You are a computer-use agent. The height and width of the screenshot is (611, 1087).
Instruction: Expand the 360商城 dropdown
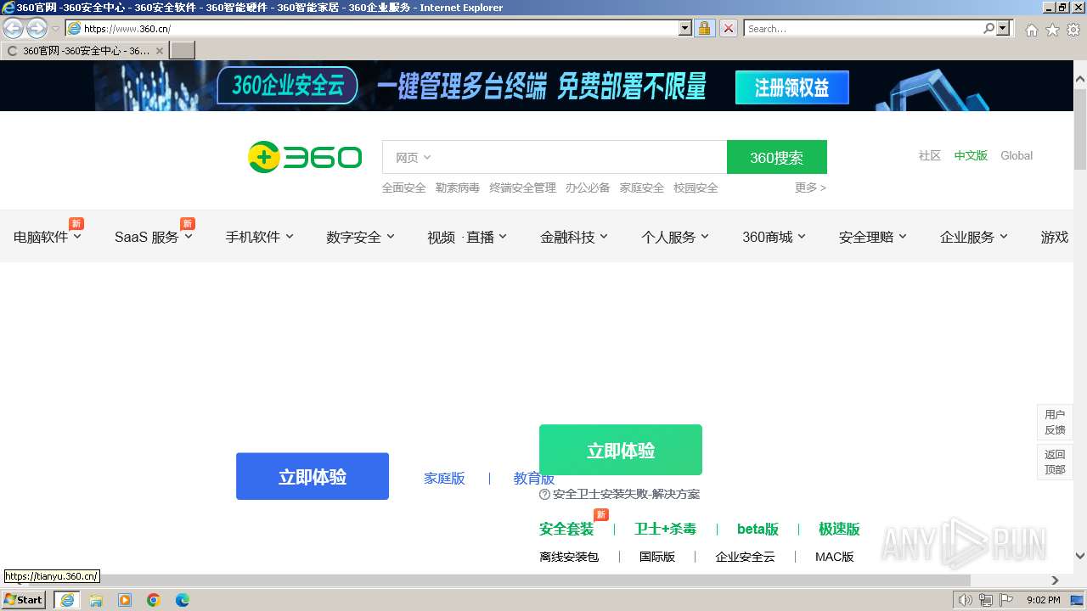coord(774,237)
